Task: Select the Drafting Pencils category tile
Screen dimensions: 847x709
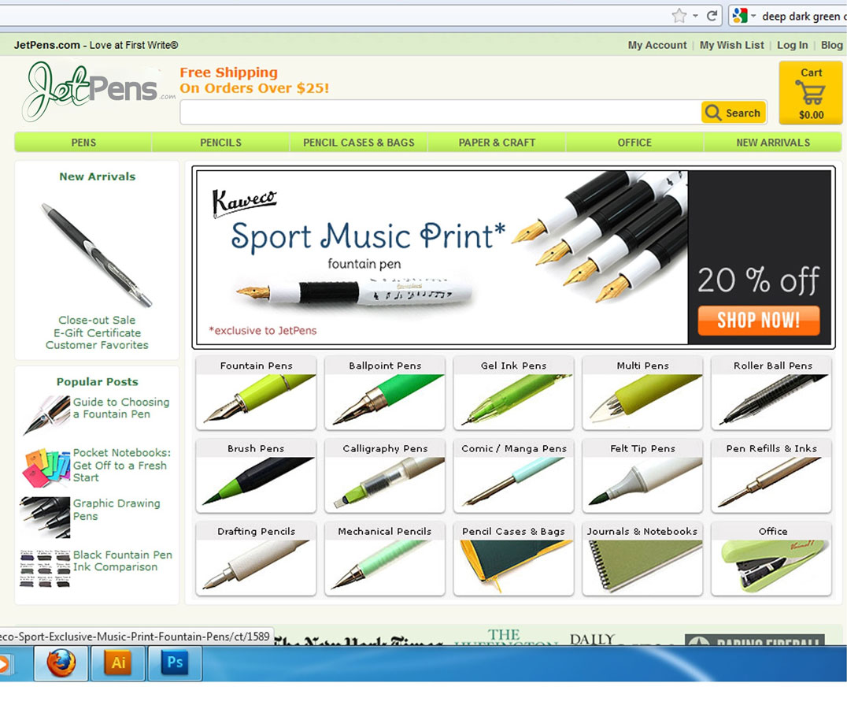Action: [256, 559]
